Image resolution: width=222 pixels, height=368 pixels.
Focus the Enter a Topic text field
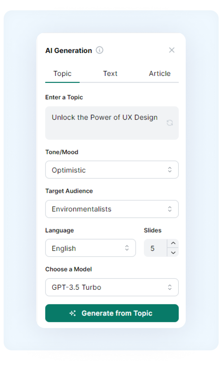112,123
